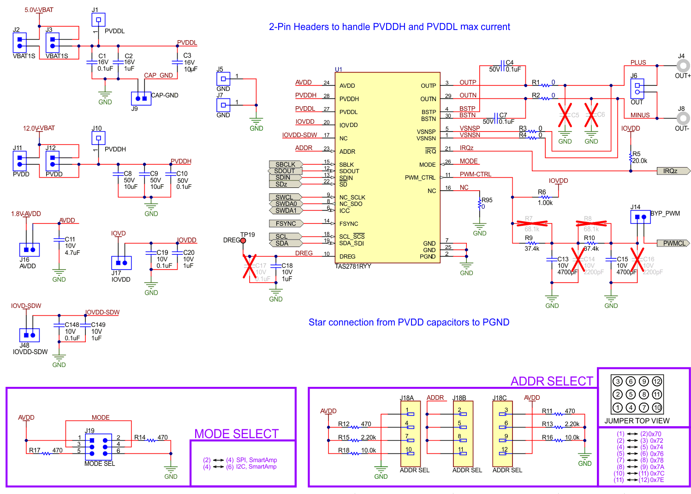691x494 pixels.
Task: Select the J5 GND header symbol
Action: point(223,79)
